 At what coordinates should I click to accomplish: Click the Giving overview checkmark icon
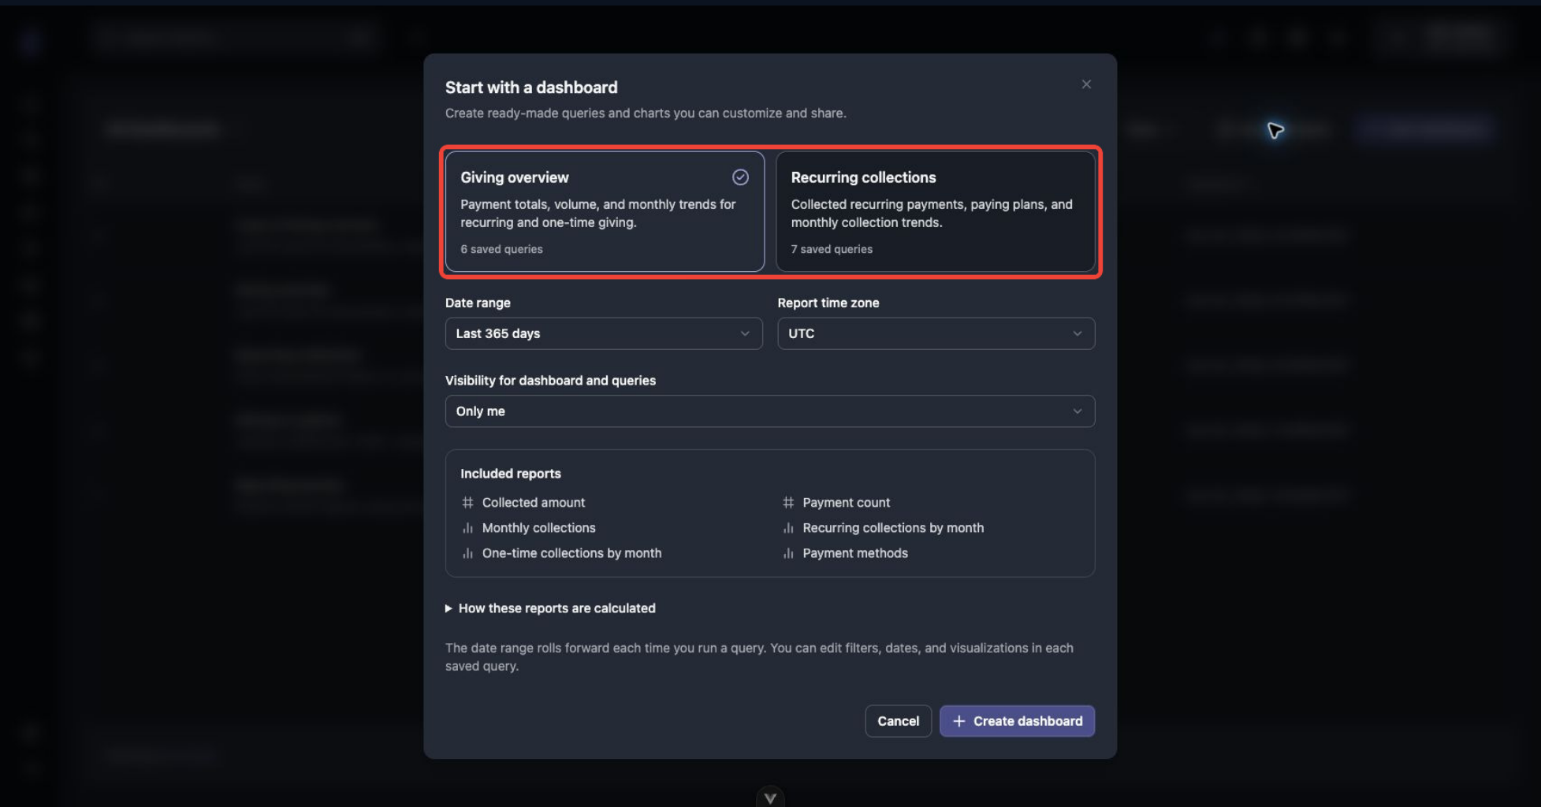pos(740,177)
